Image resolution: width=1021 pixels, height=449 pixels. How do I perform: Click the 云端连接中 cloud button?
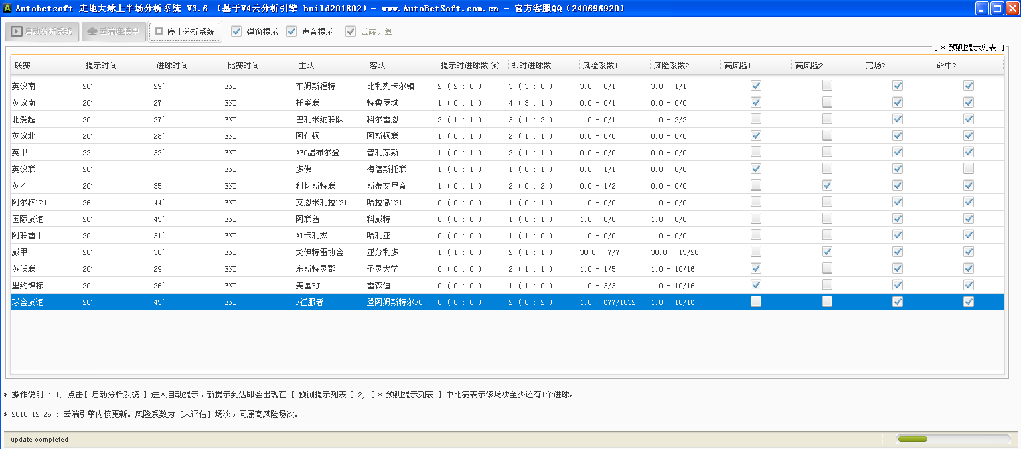(x=114, y=31)
